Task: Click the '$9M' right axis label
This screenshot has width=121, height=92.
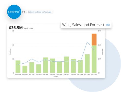Action: click(x=99, y=31)
